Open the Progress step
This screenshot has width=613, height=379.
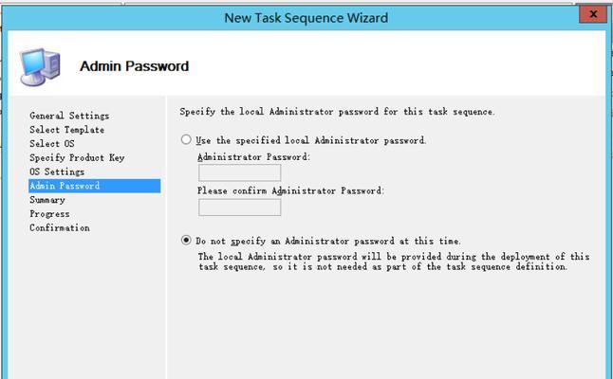coord(49,214)
